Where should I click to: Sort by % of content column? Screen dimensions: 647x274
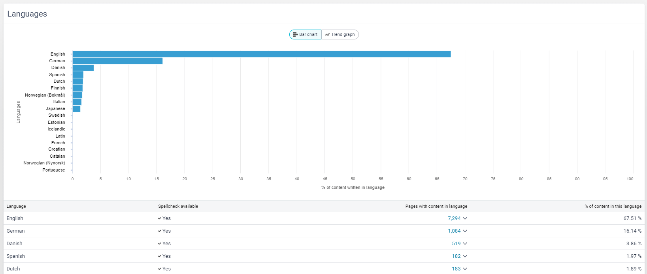click(x=613, y=206)
